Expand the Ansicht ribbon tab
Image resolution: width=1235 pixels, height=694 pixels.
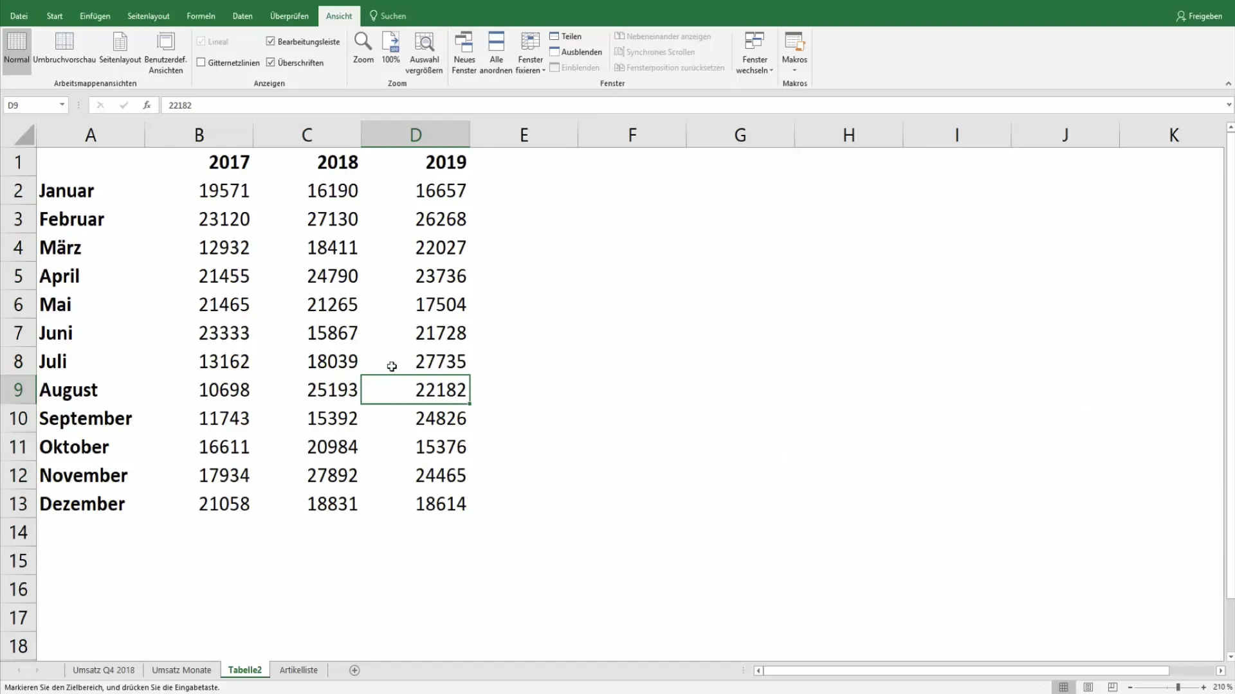pos(338,15)
